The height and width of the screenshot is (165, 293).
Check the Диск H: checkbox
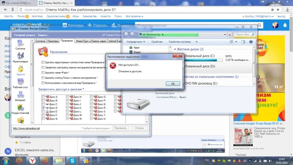coord(67,97)
